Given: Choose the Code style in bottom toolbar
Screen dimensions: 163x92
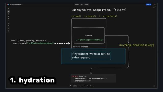Looking at the screenshot, I should [79, 86].
